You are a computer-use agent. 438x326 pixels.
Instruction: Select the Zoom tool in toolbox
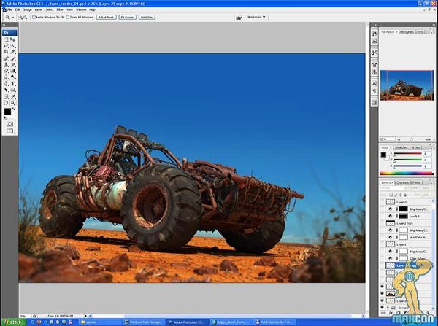pos(13,103)
